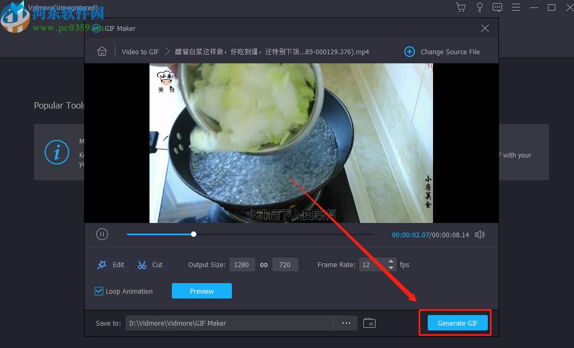The width and height of the screenshot is (574, 348).
Task: Click the register key icon
Action: coord(479,7)
